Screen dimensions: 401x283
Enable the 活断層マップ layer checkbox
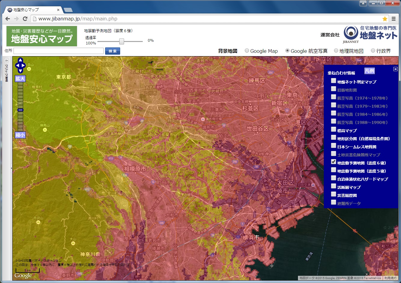coord(333,186)
